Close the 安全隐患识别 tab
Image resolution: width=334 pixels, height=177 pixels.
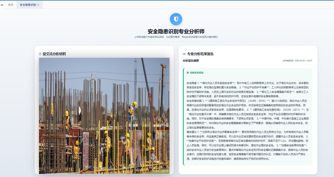tap(38, 5)
